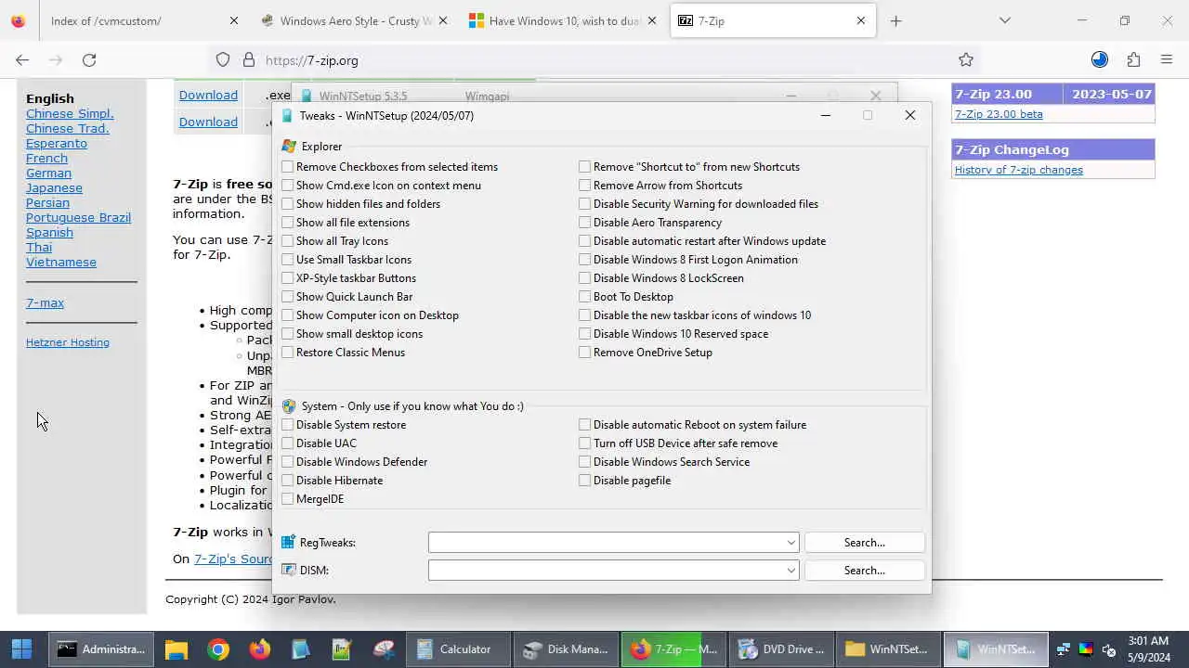Check Show all file extensions
The height and width of the screenshot is (668, 1189).
click(288, 223)
